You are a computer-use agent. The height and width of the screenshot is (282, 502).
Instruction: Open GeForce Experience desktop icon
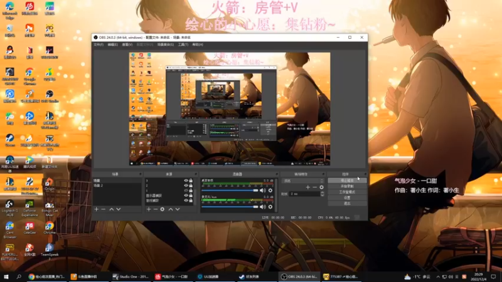[x=29, y=208]
